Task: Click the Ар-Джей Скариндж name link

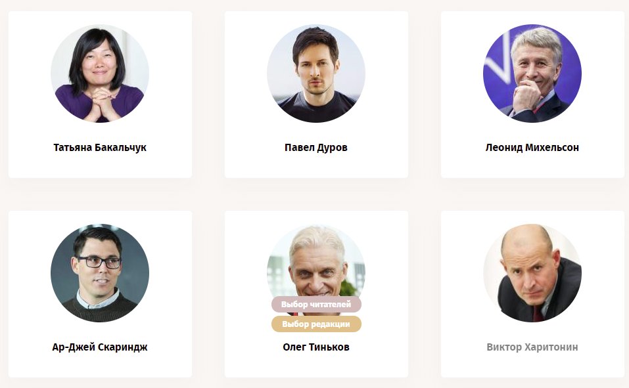Action: 100,347
